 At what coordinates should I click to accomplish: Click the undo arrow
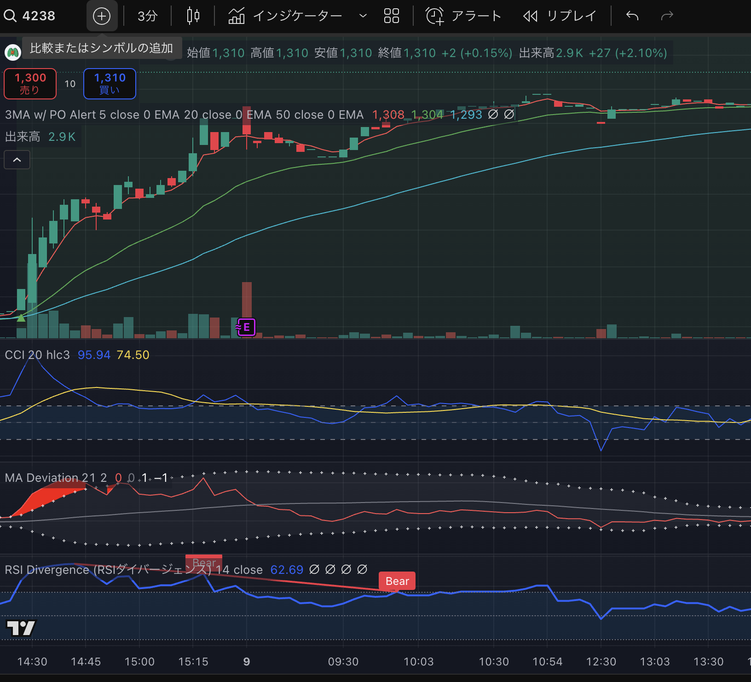[x=632, y=16]
